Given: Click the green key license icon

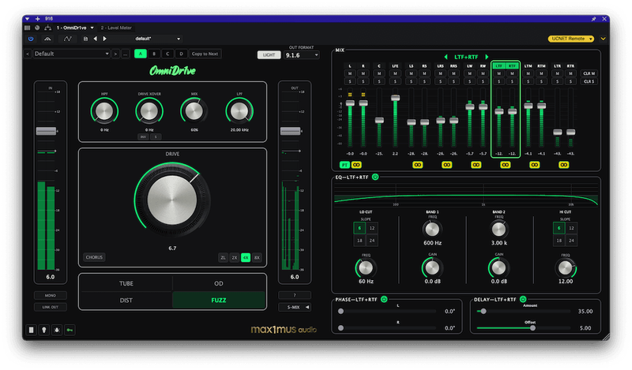Looking at the screenshot, I should click(70, 330).
